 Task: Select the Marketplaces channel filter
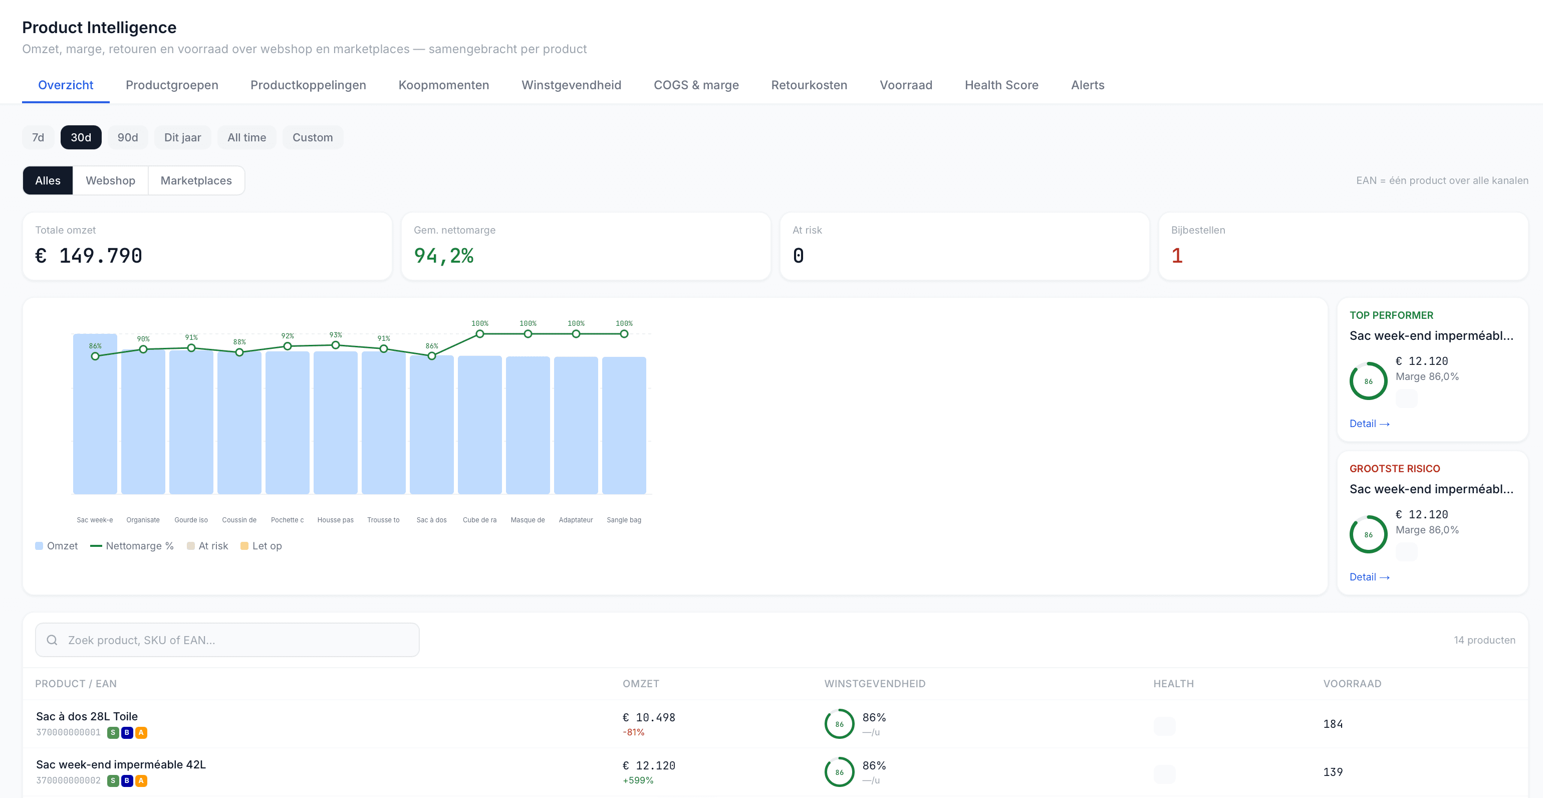(x=196, y=180)
